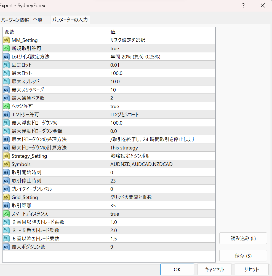Click the double icon beside 固定ロット

(6, 65)
